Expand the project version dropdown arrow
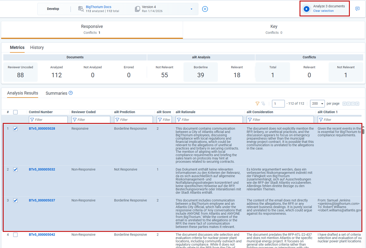 [x=192, y=9]
